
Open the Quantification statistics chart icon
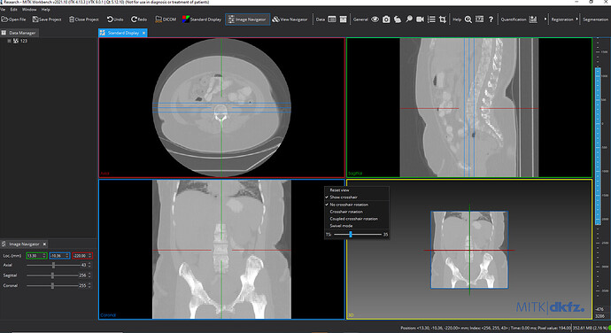coord(533,19)
